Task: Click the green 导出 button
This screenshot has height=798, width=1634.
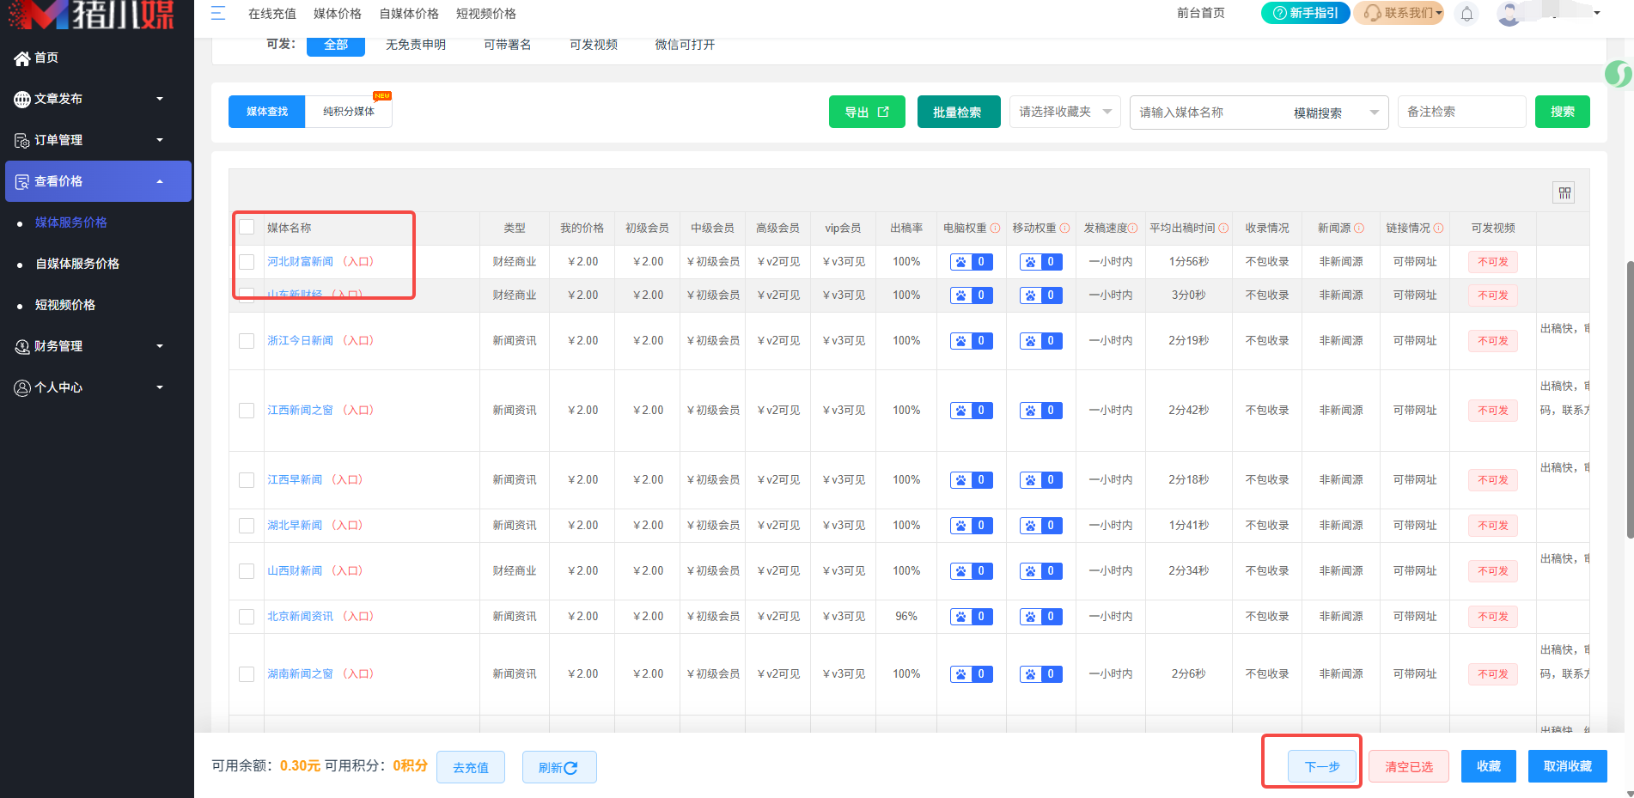Action: [x=867, y=112]
